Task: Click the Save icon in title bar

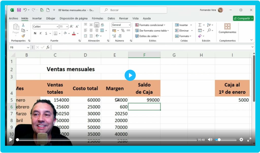Action: 19,10
